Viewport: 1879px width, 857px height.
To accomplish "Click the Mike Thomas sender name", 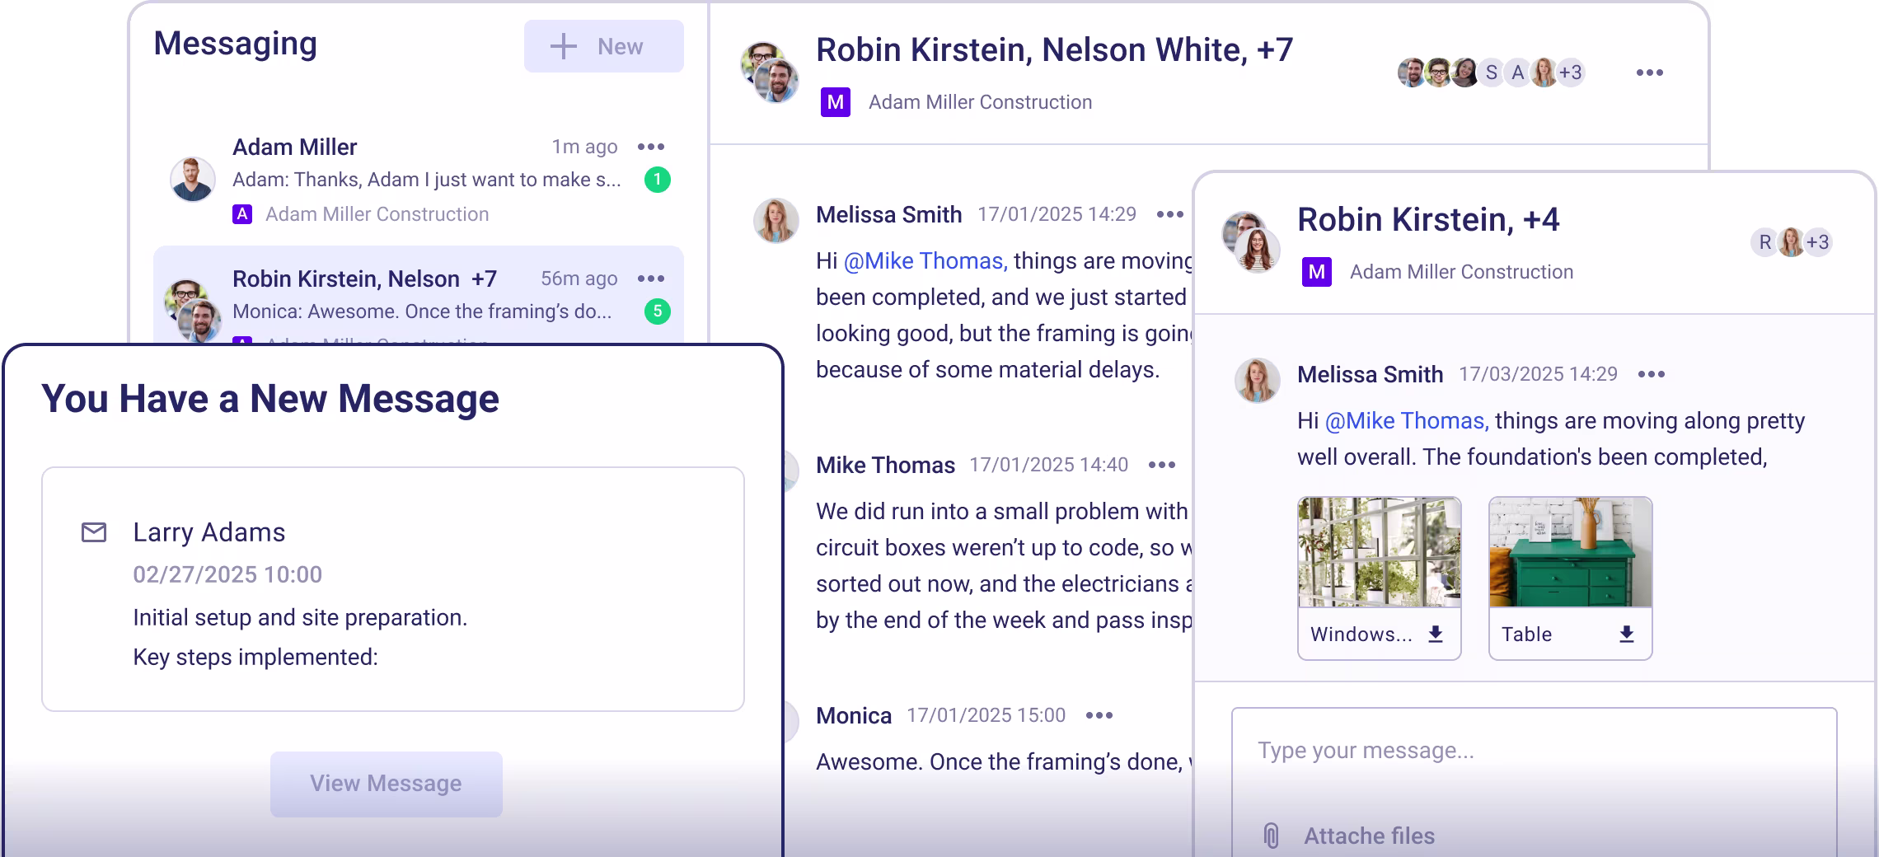I will tap(885, 465).
